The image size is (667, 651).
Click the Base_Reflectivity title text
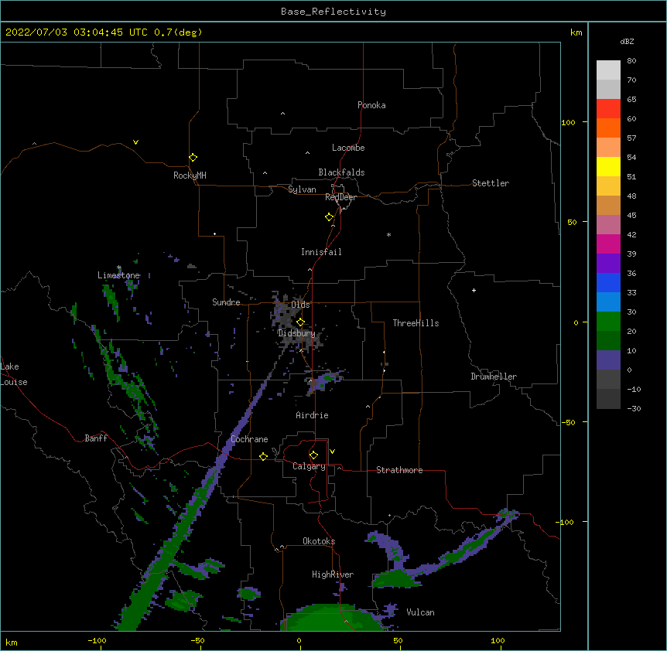(333, 12)
